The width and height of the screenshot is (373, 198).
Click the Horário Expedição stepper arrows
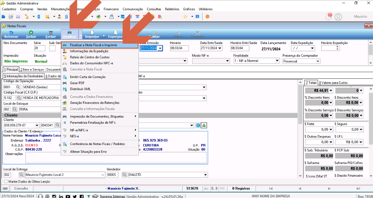pyautogui.click(x=337, y=48)
